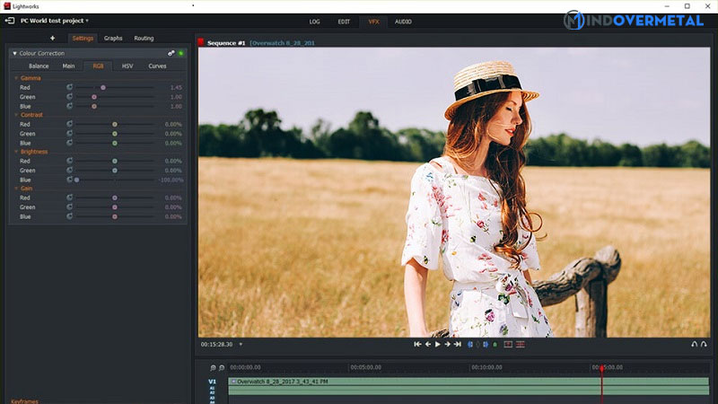Open the Graphs view
The width and height of the screenshot is (718, 404).
click(x=113, y=39)
